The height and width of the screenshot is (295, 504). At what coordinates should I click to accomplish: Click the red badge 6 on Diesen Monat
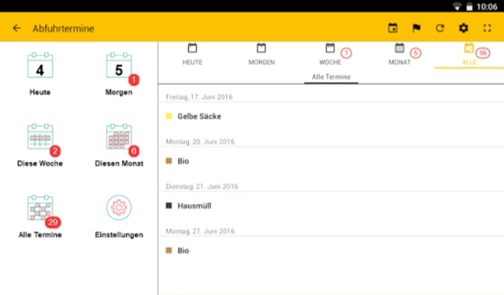pyautogui.click(x=134, y=151)
